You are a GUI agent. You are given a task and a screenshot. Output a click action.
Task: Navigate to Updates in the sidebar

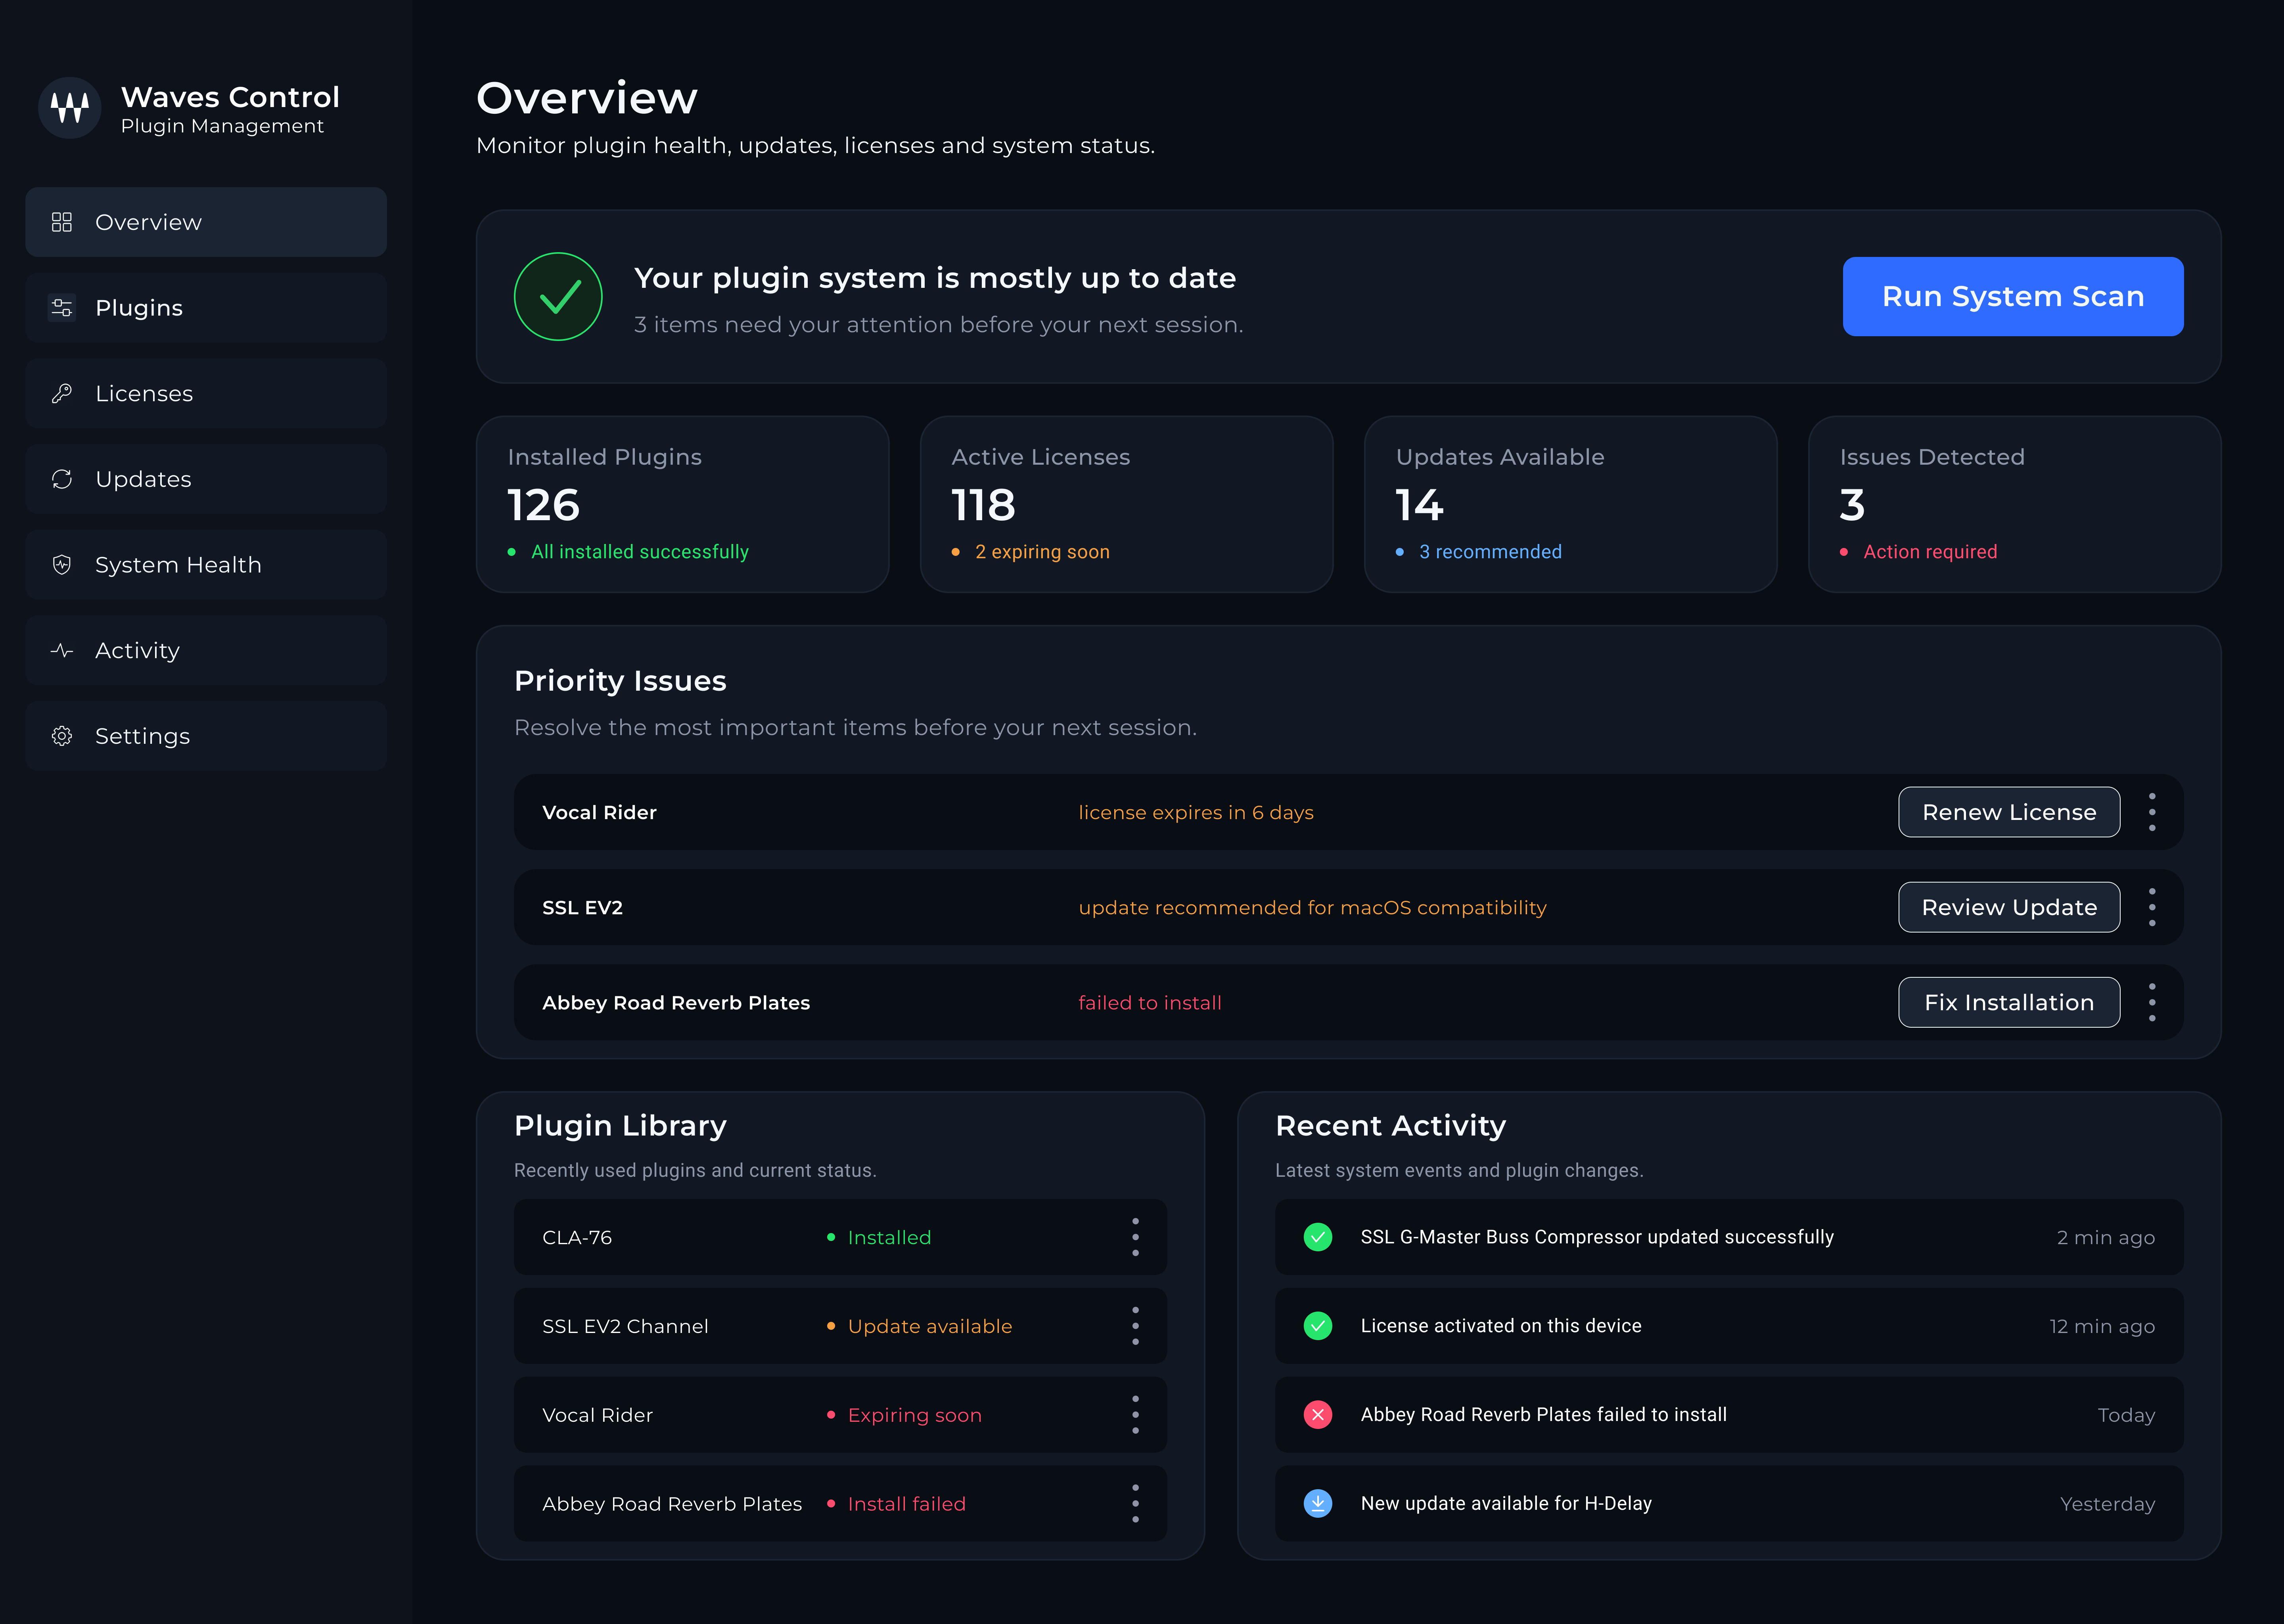click(206, 479)
